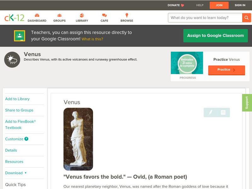Image resolution: width=252 pixels, height=189 pixels.
Task: Click the orange search magnifier button
Action: 246,18
